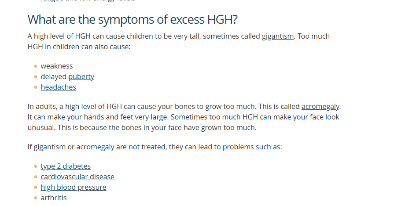Follow the puberty hyperlink
This screenshot has width=394, height=206.
[81, 77]
